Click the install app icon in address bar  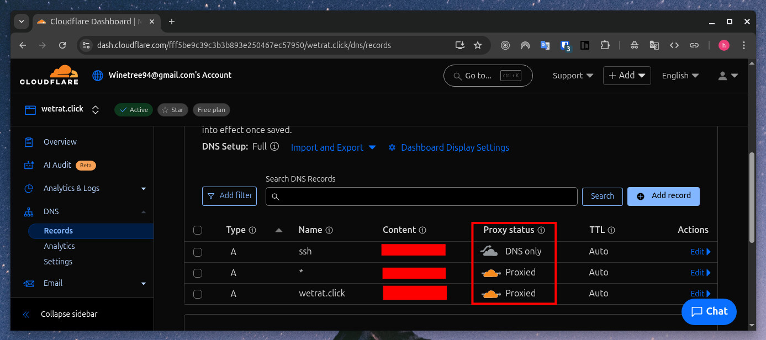coord(459,45)
